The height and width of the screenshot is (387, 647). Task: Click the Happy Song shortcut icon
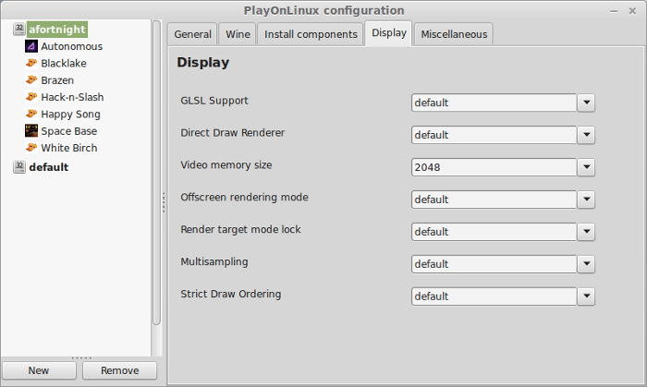31,114
